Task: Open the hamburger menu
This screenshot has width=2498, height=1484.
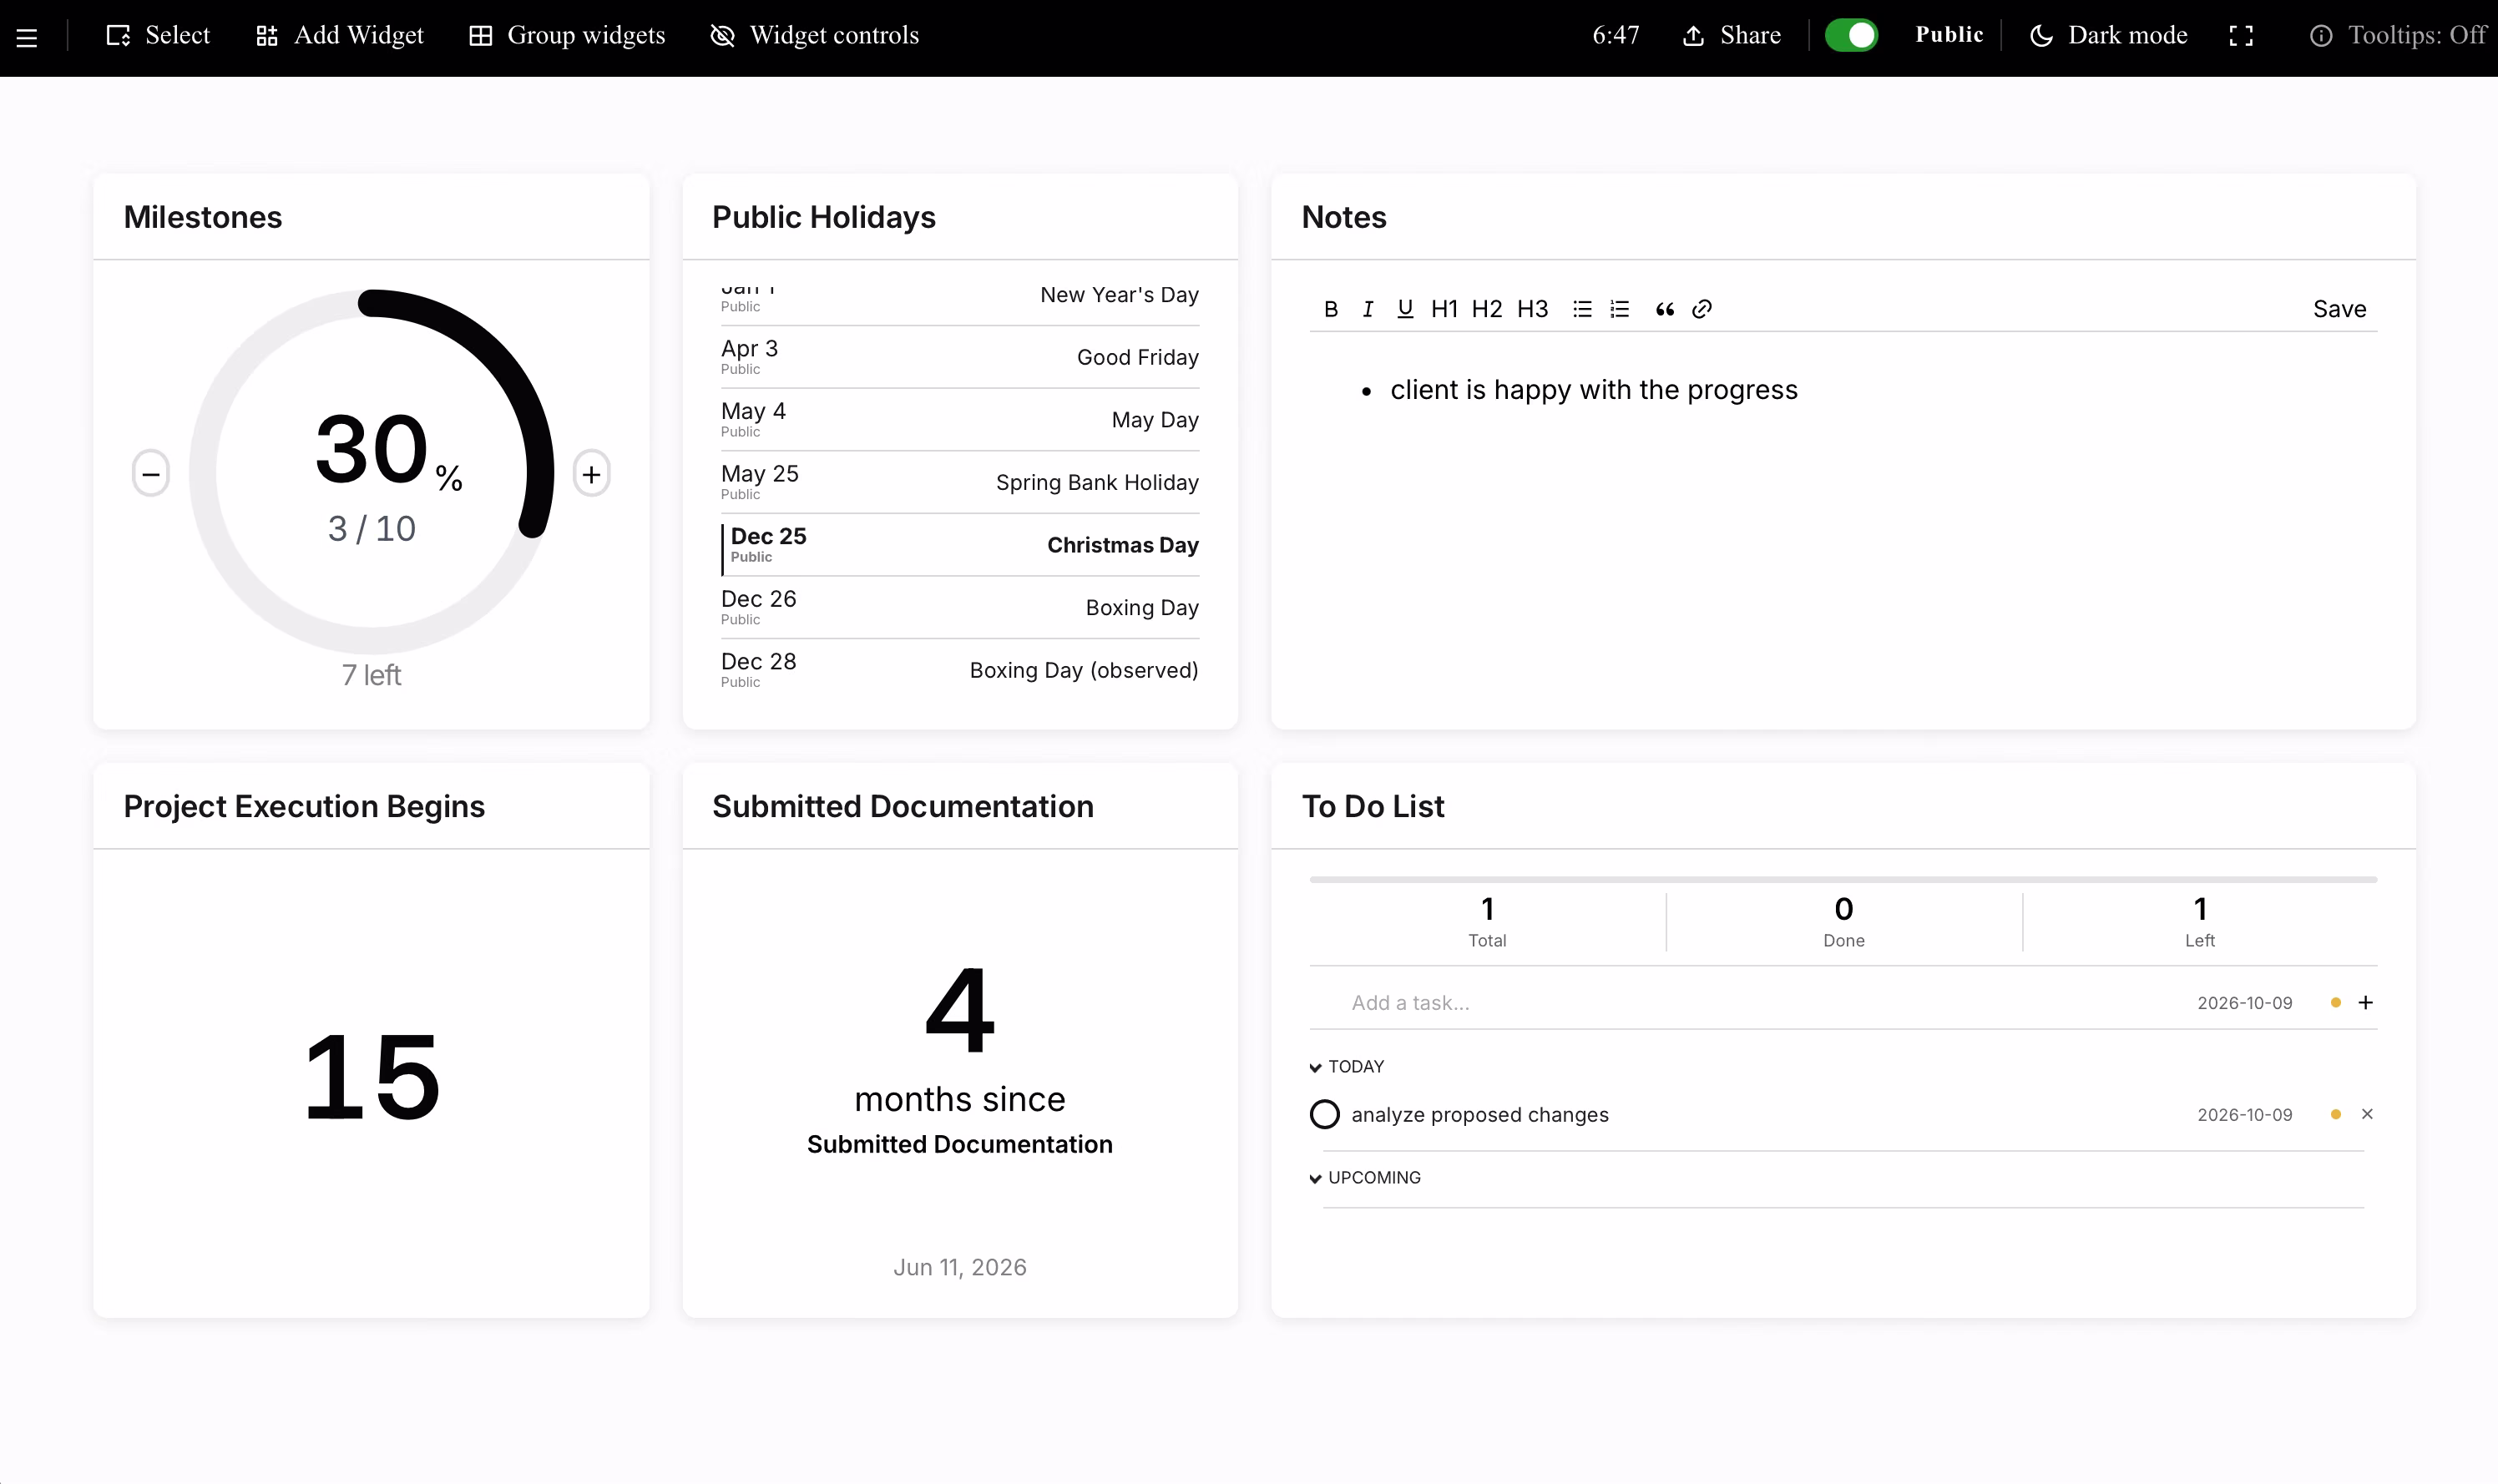Action: point(27,37)
